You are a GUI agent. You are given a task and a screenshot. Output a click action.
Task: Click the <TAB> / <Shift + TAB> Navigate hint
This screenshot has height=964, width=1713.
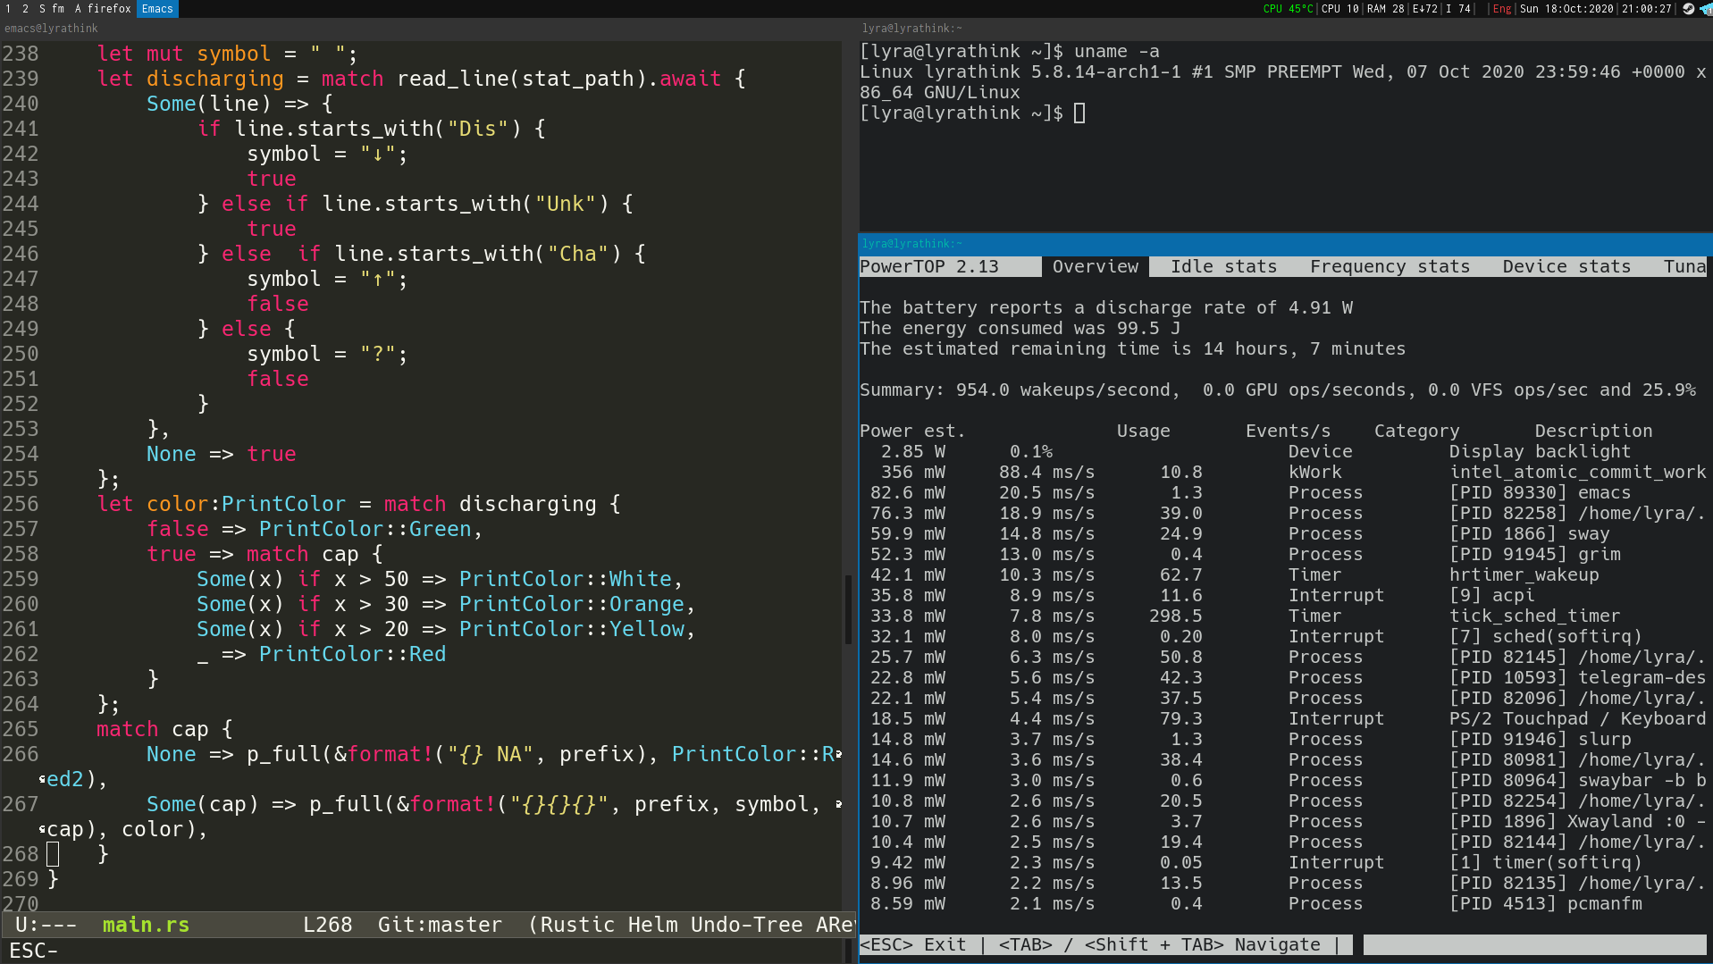[x=1159, y=944]
